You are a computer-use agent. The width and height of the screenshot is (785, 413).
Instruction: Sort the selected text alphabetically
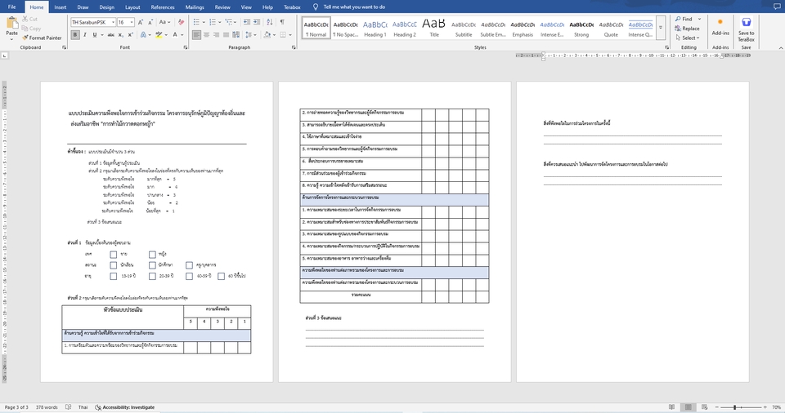pyautogui.click(x=269, y=22)
